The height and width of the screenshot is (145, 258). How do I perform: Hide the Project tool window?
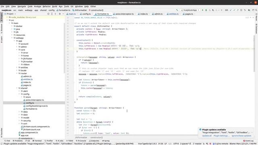click(63, 14)
